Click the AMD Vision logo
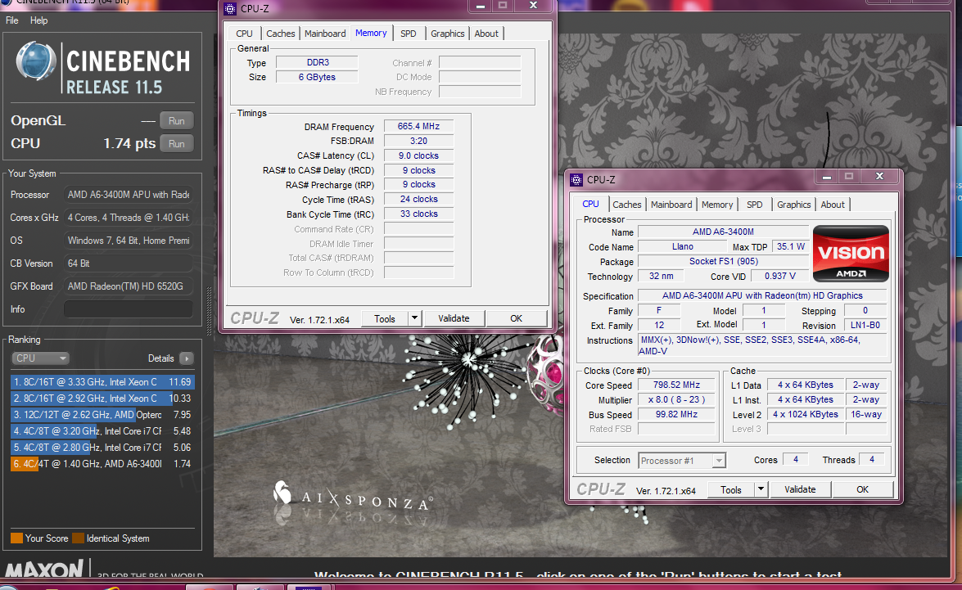962x590 pixels. (x=851, y=254)
